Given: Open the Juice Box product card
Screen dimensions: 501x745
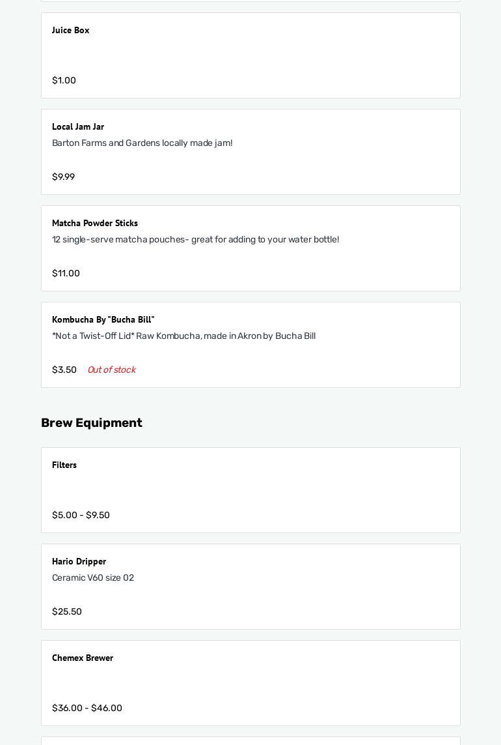Looking at the screenshot, I should pyautogui.click(x=251, y=55).
